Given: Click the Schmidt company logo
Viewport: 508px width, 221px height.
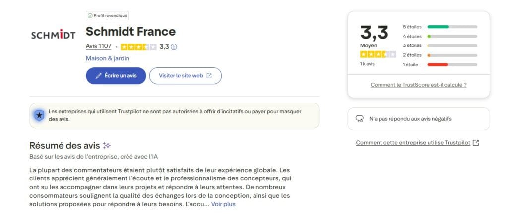Looking at the screenshot, I should [x=53, y=35].
